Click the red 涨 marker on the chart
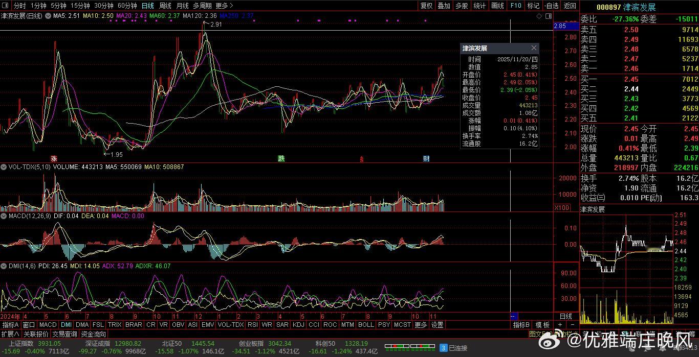The width and height of the screenshot is (699, 357). (x=53, y=159)
